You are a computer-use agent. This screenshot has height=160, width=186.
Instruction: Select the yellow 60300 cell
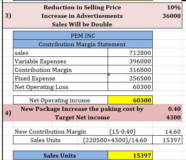coord(130,100)
